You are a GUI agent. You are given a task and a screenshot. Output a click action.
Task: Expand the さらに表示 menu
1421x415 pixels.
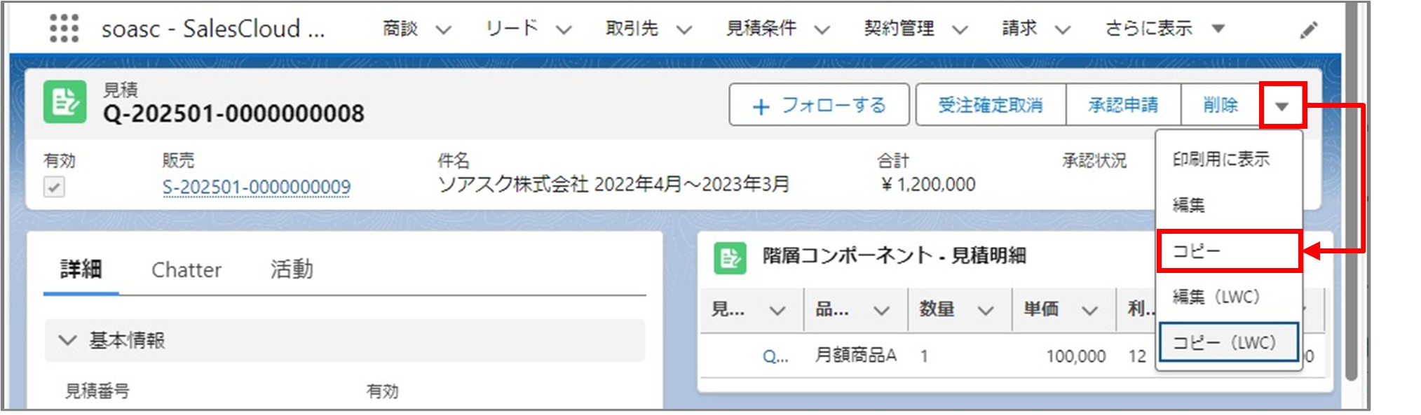[x=1164, y=29]
